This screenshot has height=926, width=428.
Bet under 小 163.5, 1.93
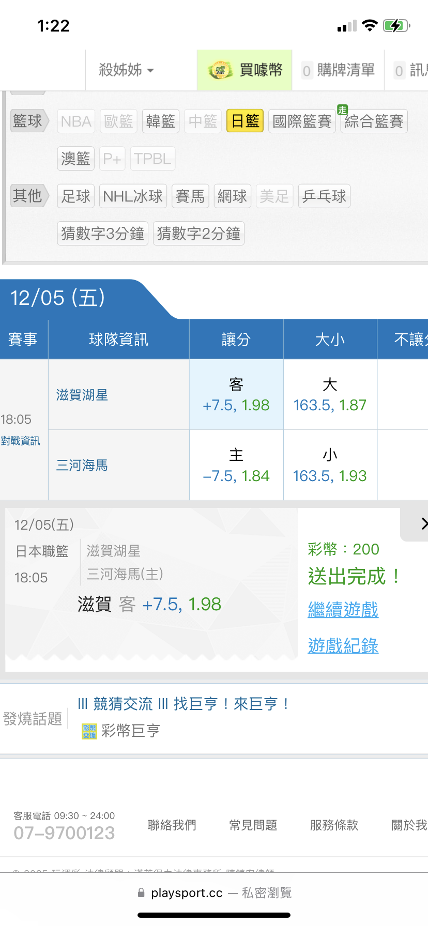coord(330,466)
